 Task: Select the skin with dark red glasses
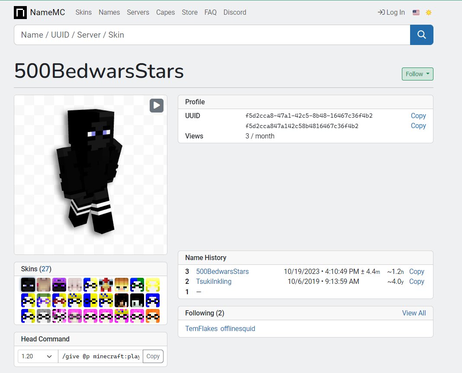59,301
